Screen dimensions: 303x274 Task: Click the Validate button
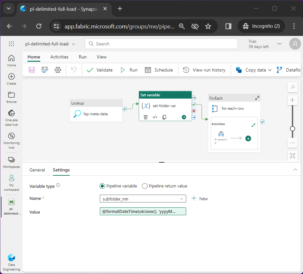click(99, 70)
